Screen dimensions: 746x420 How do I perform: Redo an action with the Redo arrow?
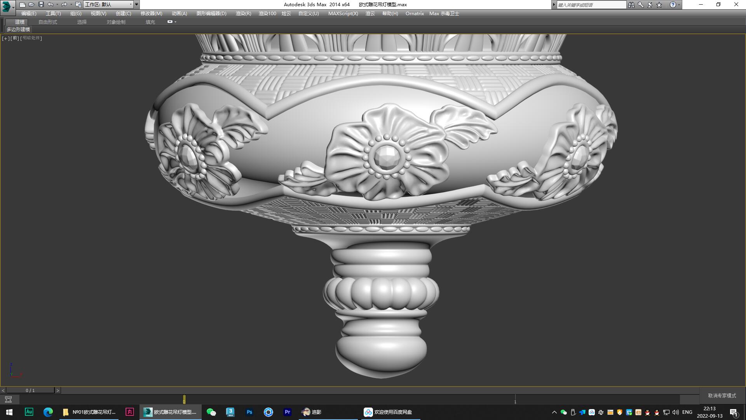tap(64, 5)
